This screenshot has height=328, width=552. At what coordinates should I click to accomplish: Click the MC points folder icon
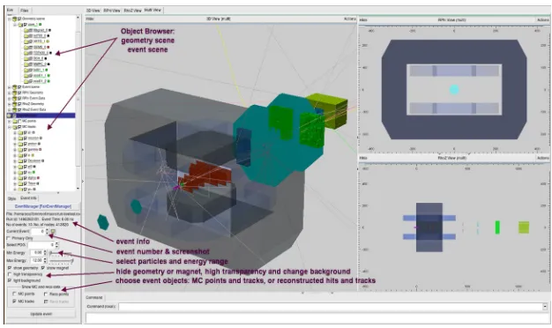(15, 121)
